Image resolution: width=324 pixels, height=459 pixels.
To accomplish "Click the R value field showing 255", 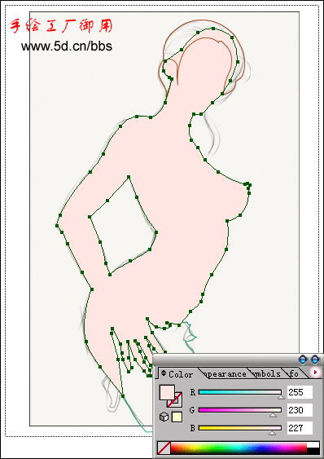I will (x=300, y=392).
